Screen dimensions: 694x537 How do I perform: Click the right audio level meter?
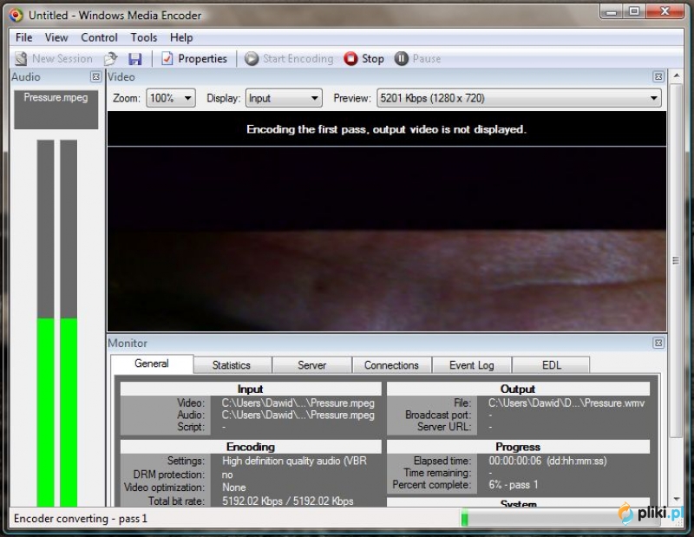69,324
